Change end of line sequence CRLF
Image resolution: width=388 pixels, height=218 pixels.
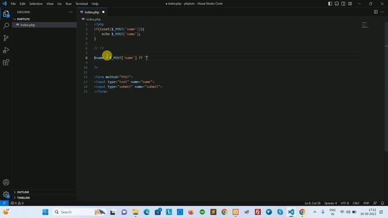(x=356, y=203)
